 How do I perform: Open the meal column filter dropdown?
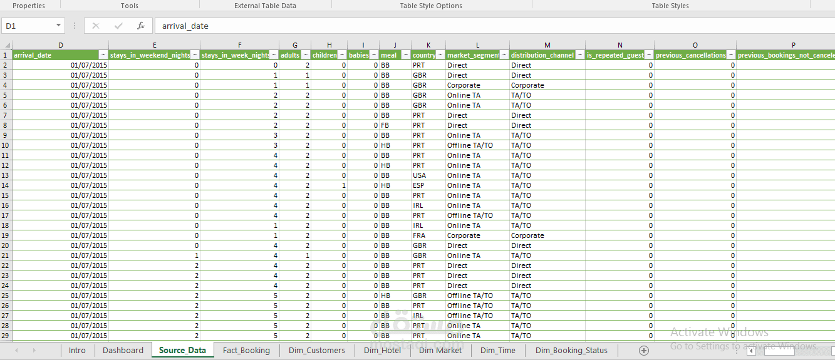point(406,55)
